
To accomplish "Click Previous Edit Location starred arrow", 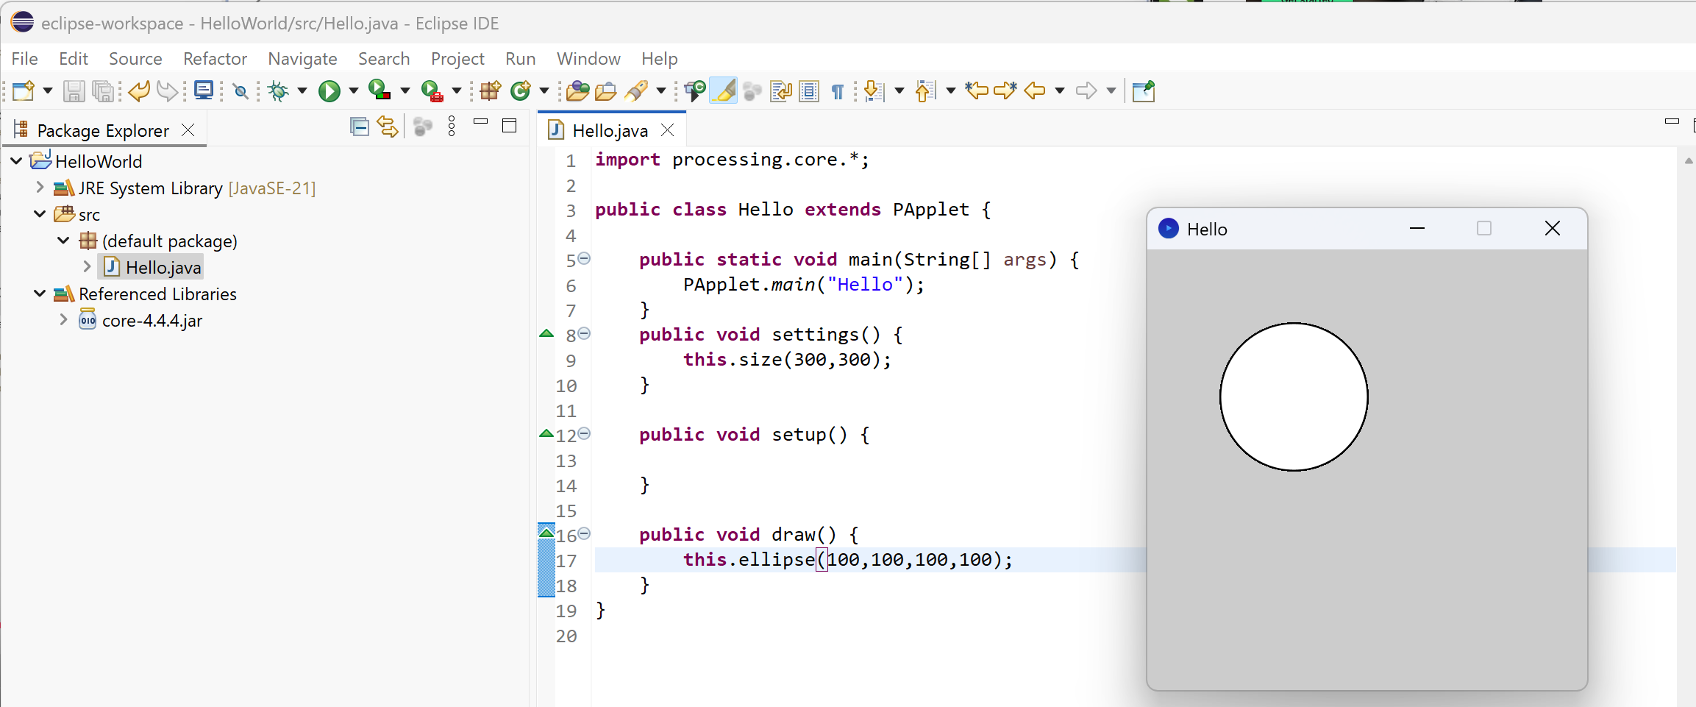I will click(x=977, y=90).
